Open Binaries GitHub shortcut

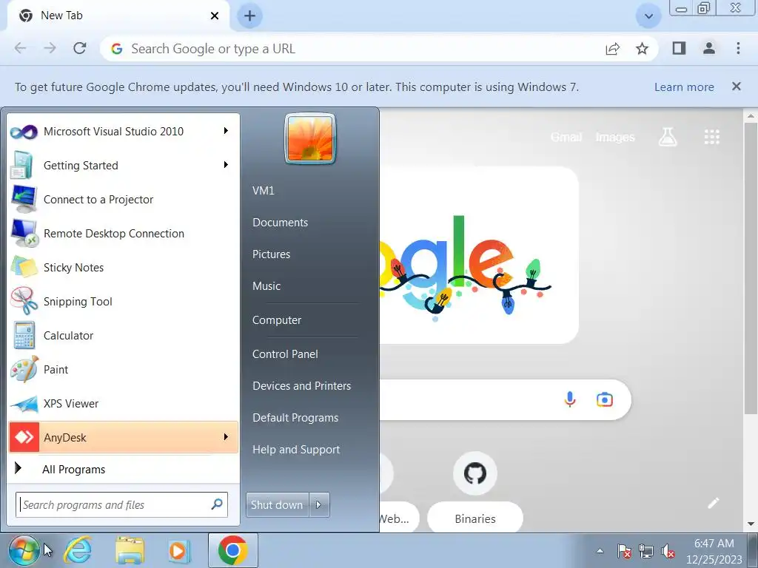pyautogui.click(x=475, y=491)
